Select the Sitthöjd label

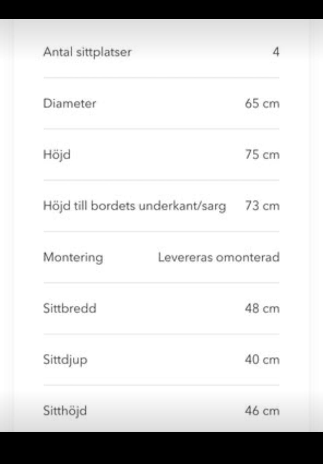[x=65, y=411]
